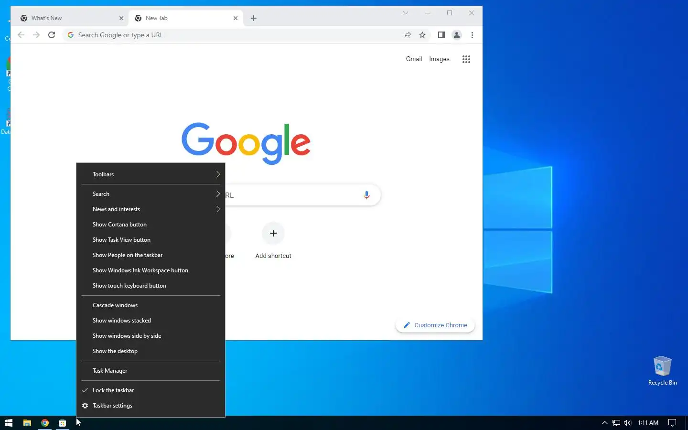Click the share page icon in the address bar

click(407, 35)
